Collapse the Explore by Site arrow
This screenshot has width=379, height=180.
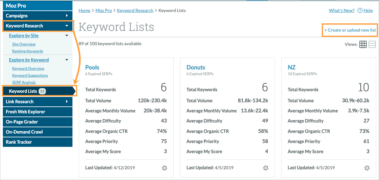tap(67, 36)
